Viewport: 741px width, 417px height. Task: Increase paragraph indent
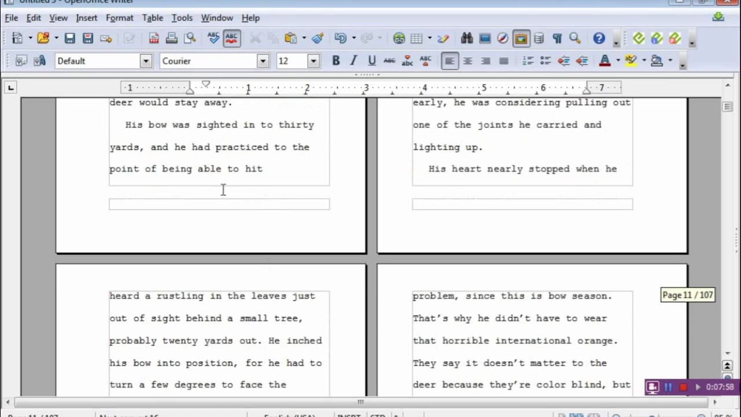tap(582, 61)
